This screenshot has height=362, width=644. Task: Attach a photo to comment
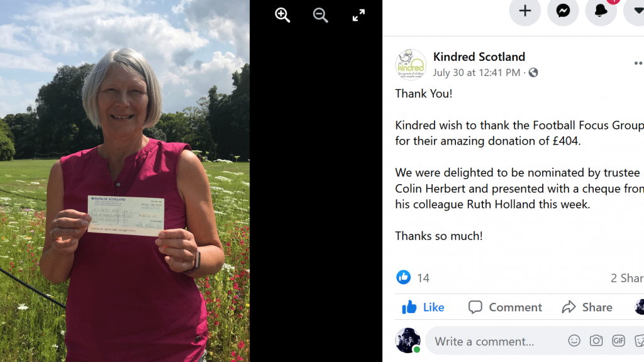[596, 340]
